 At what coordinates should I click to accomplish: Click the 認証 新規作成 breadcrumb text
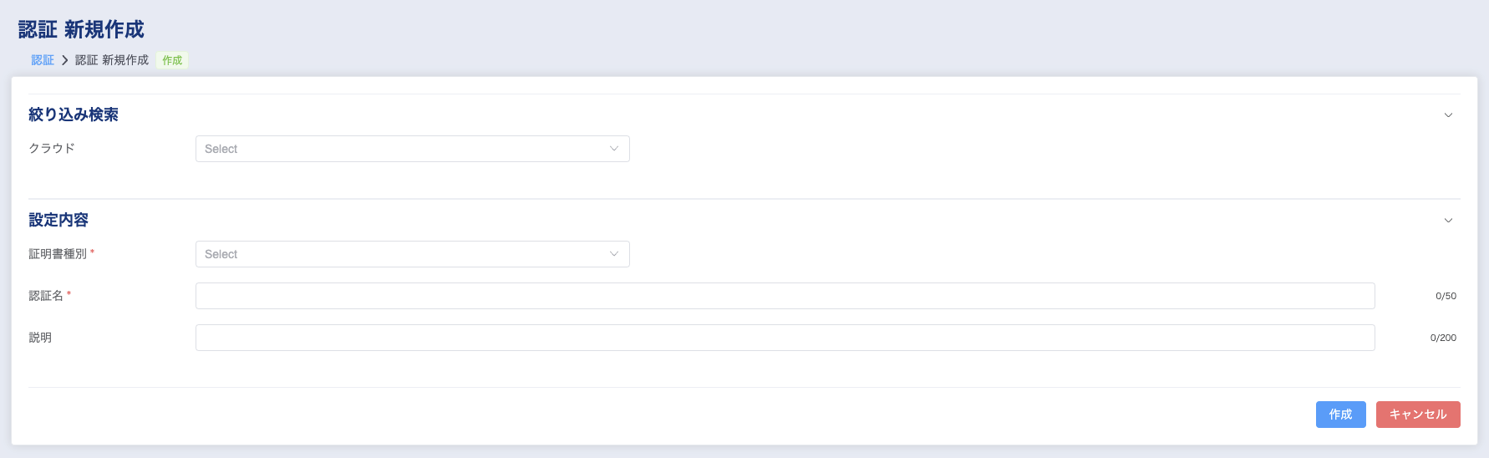pyautogui.click(x=112, y=60)
